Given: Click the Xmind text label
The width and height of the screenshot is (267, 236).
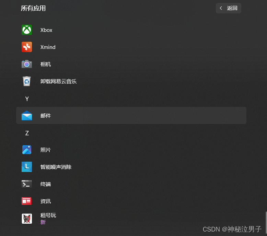Looking at the screenshot, I should 48,47.
